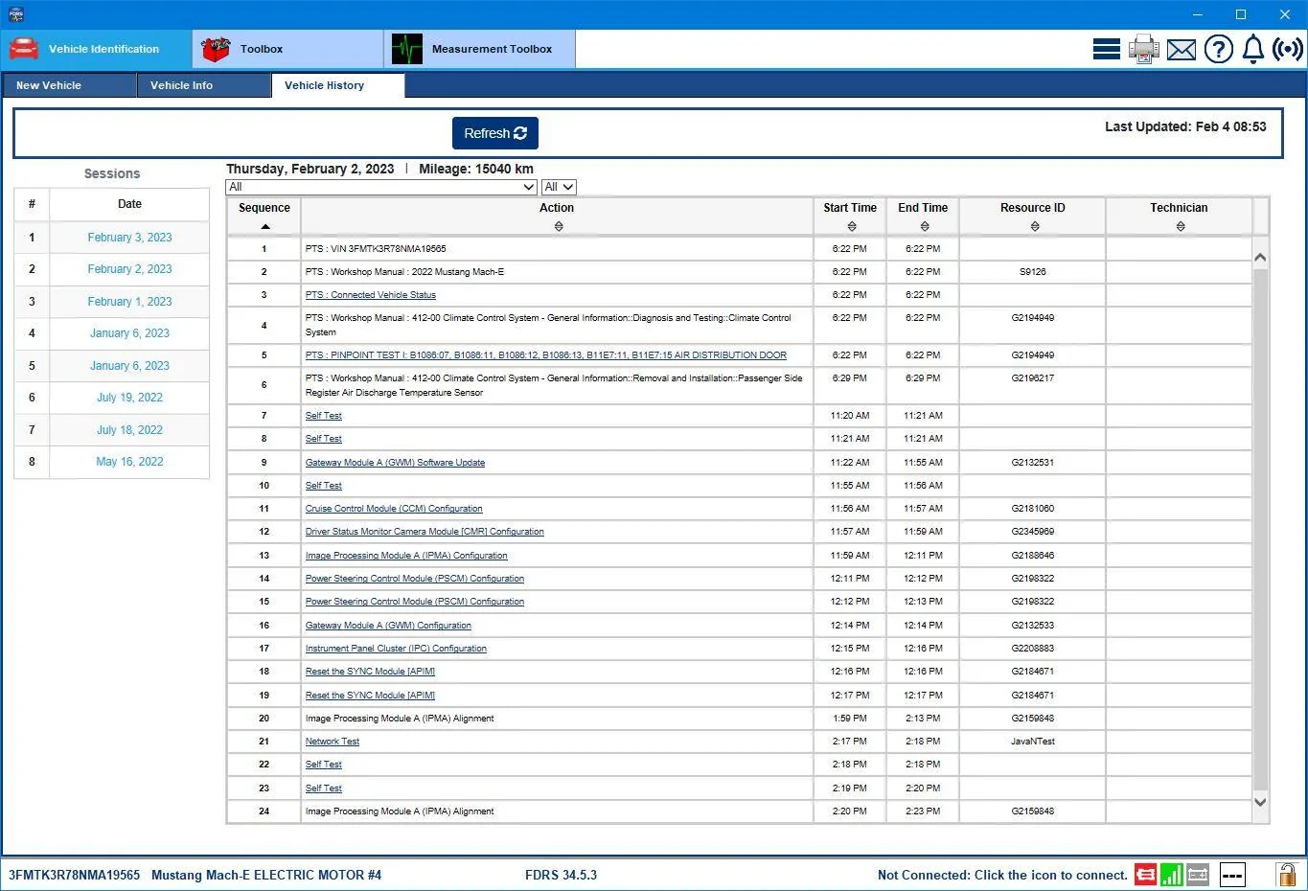Click the Refresh button
Image resolution: width=1308 pixels, height=891 pixels.
tap(495, 133)
